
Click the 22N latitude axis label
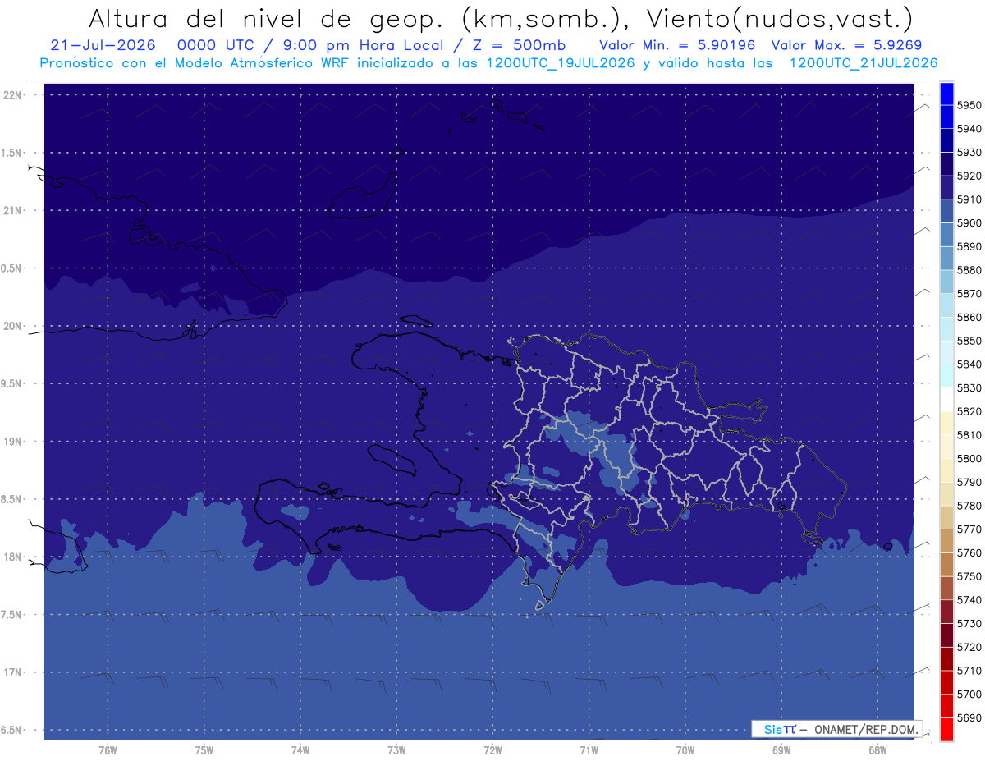13,94
